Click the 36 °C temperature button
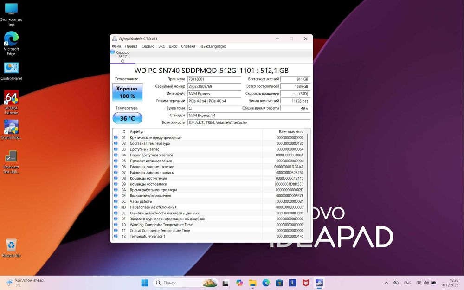This screenshot has width=464, height=290. pos(127,118)
